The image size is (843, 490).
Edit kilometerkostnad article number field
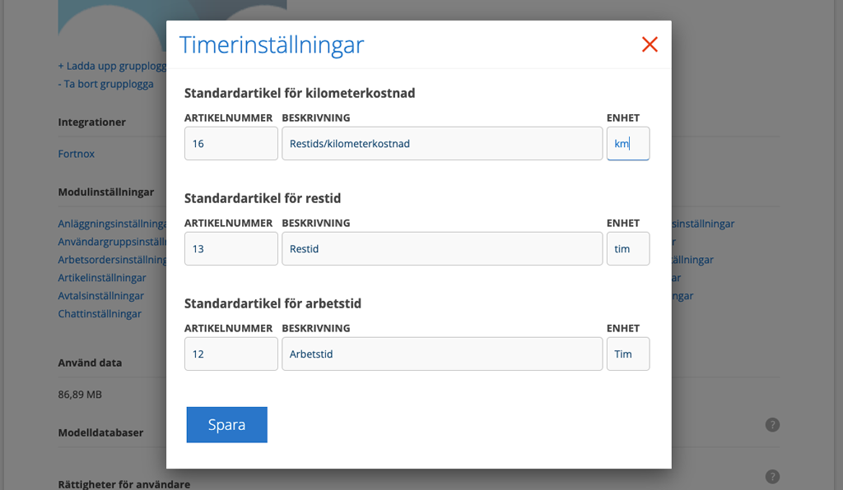tap(231, 143)
